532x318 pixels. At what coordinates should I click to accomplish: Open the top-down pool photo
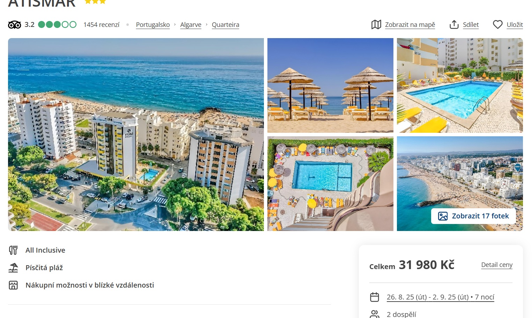(330, 184)
